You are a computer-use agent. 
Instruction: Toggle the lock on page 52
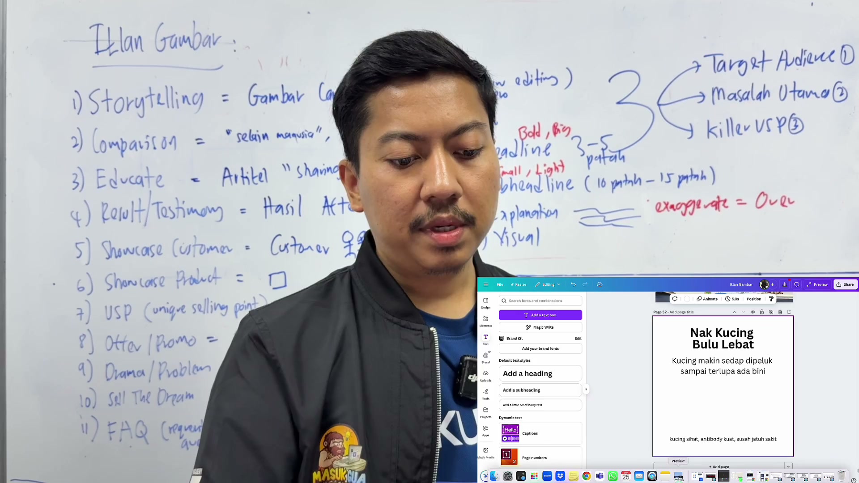click(762, 312)
